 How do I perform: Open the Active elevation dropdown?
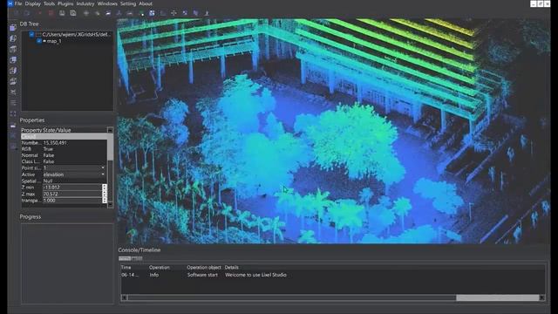pyautogui.click(x=74, y=174)
